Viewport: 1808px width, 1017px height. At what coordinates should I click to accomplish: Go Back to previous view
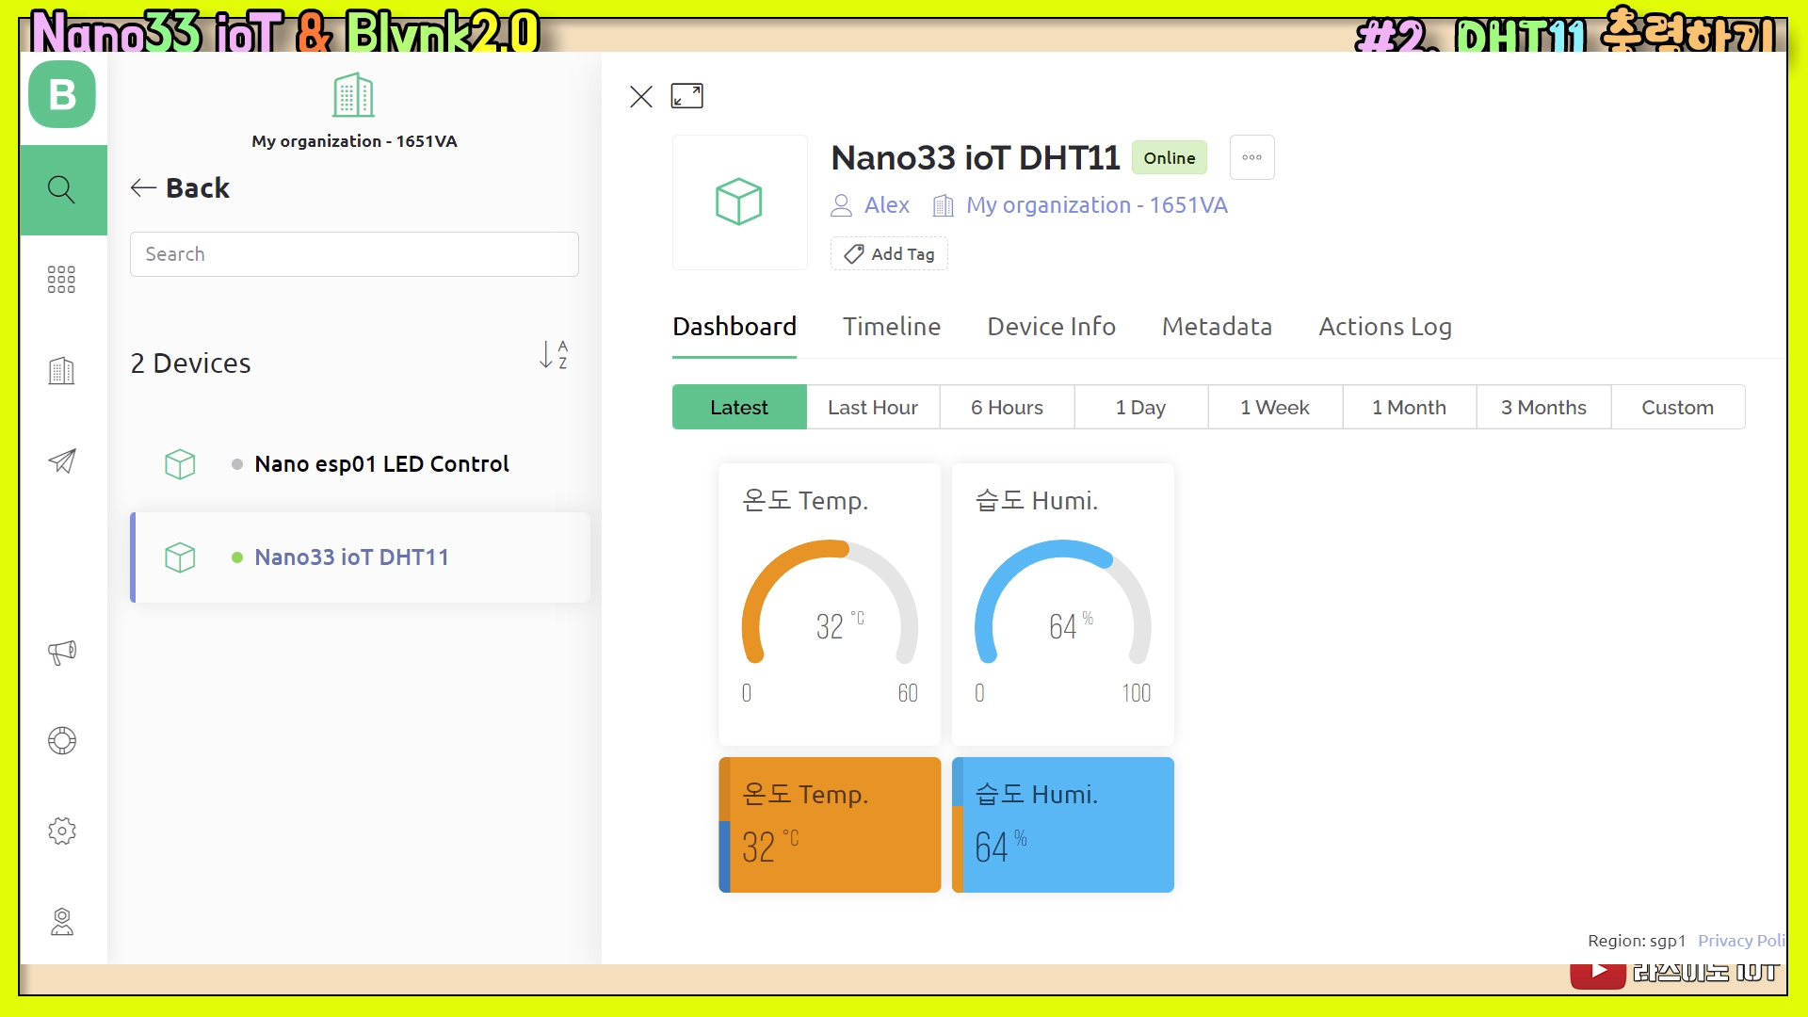pos(181,188)
